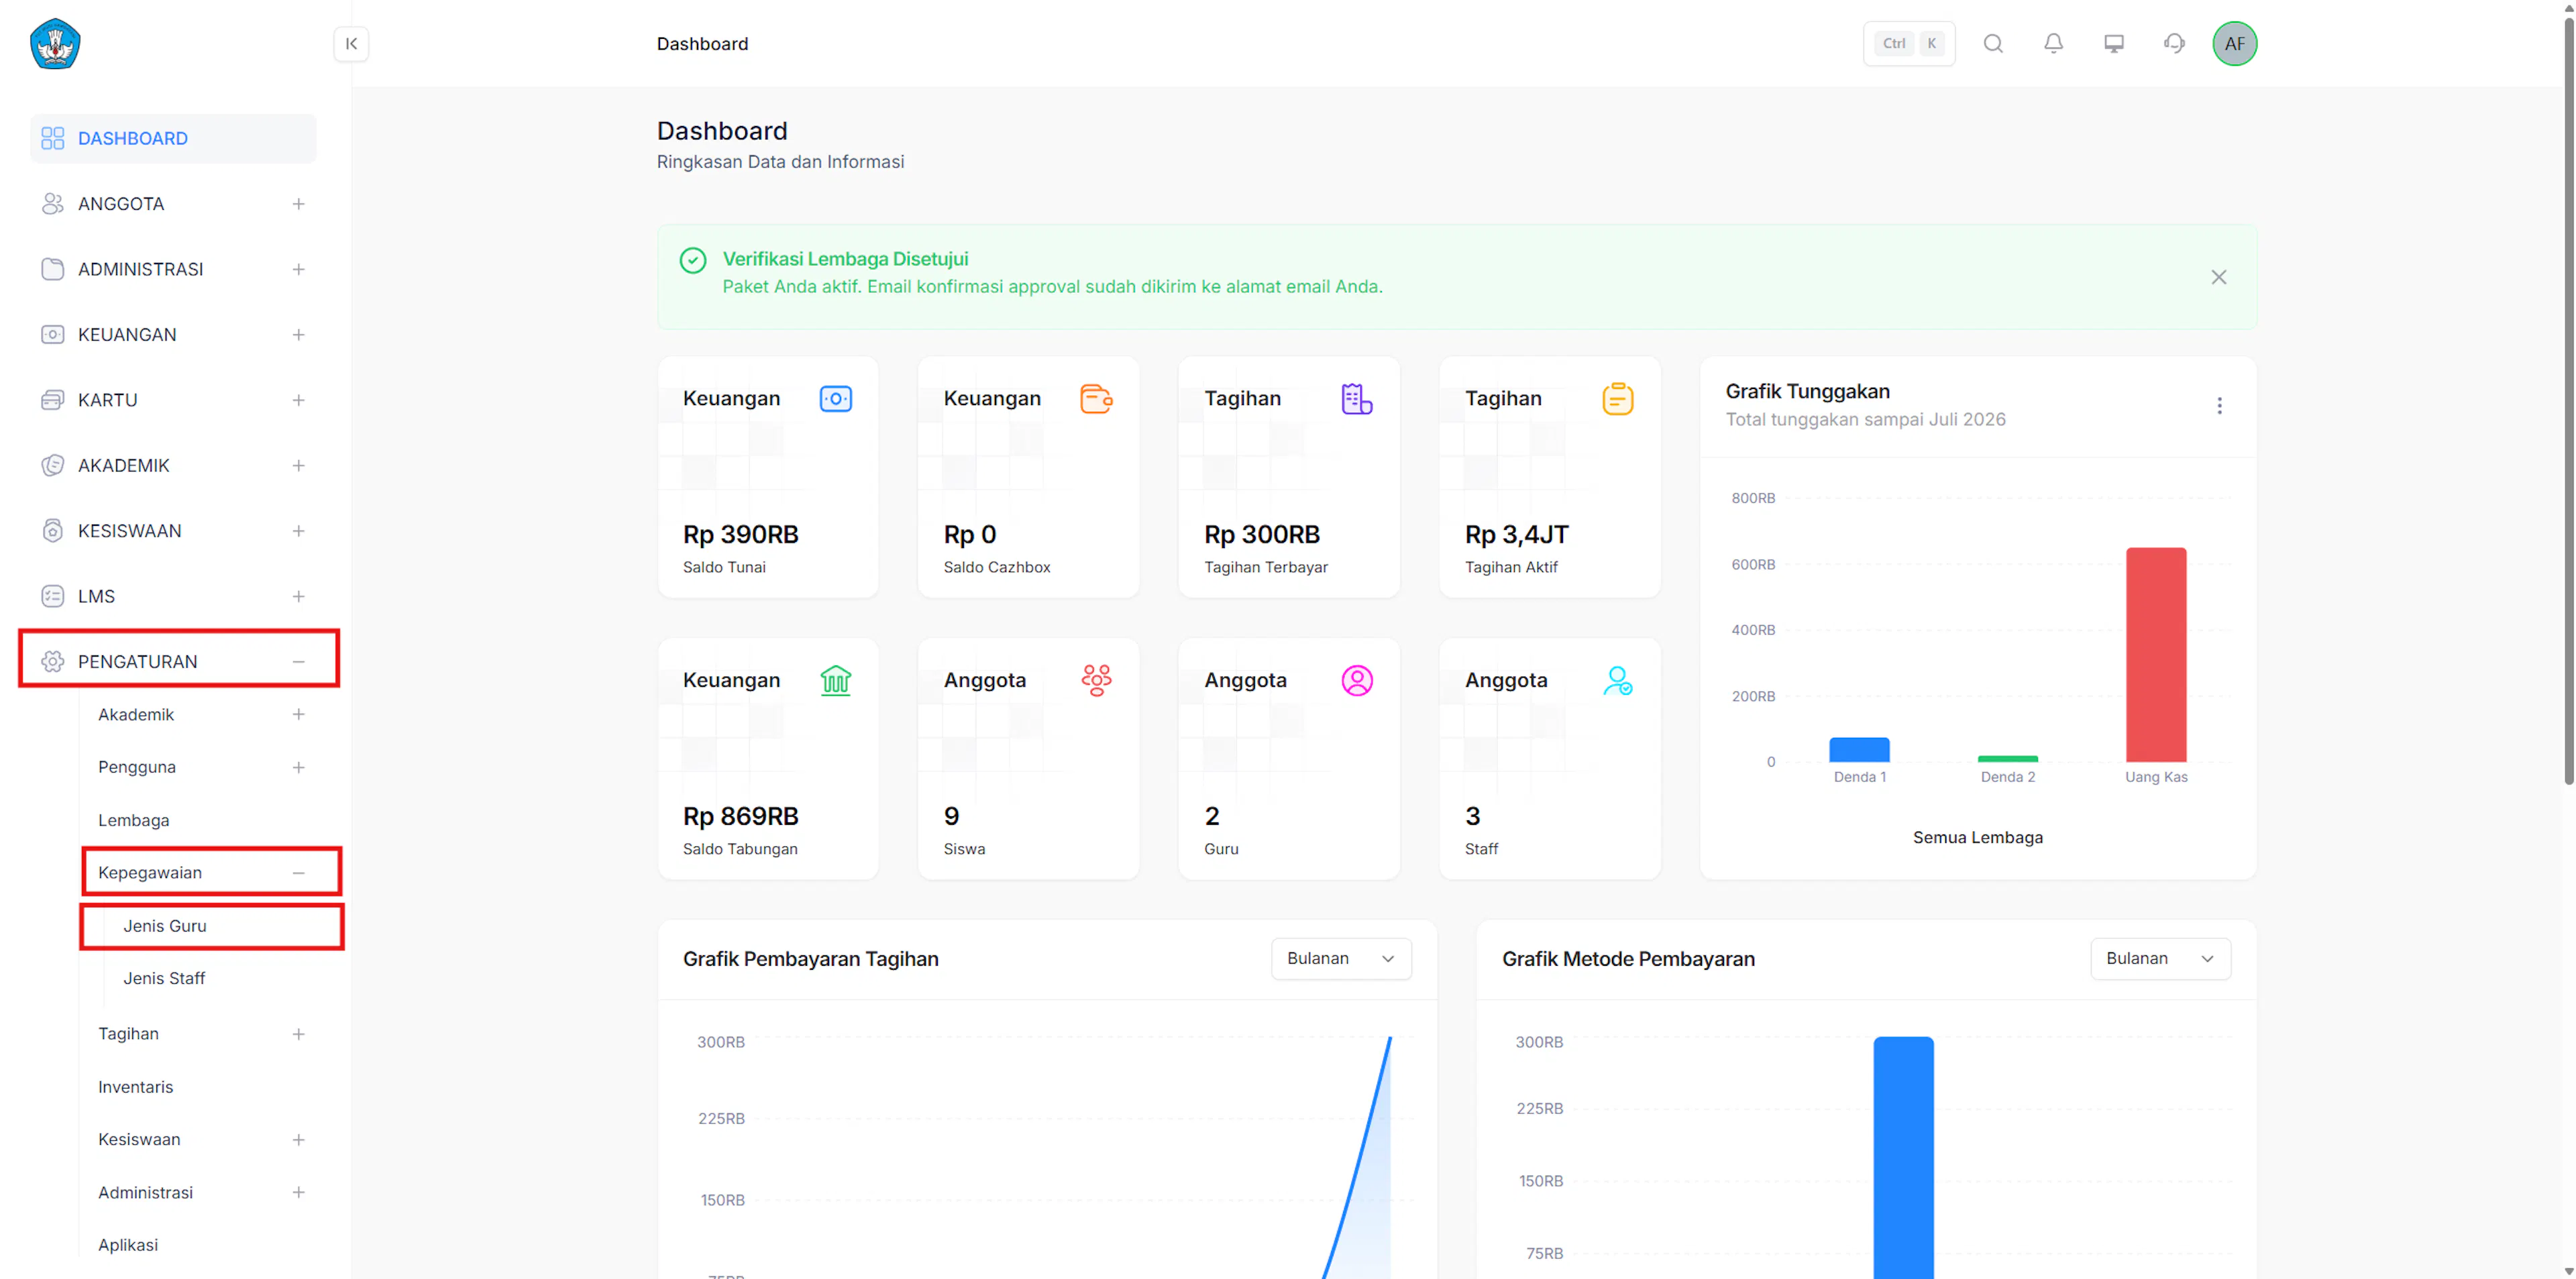Click the Saldo Tabungan bank icon

point(835,681)
